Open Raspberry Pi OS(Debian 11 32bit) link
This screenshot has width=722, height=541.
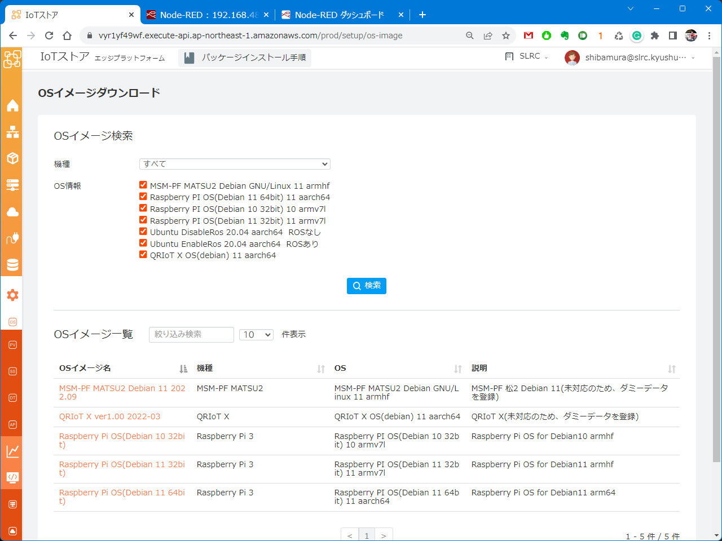point(122,468)
